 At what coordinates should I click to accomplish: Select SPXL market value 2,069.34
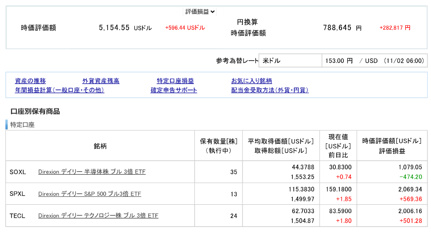point(410,189)
